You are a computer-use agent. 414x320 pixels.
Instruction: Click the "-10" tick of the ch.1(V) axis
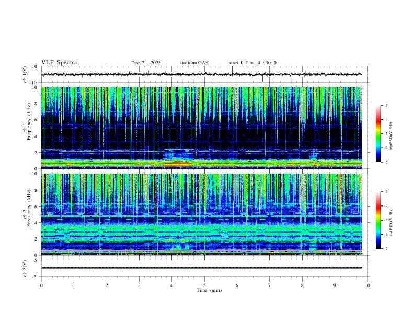coord(34,83)
